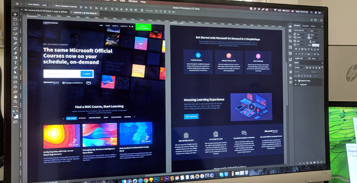Open the leading dropdown
Screen dimensions: 357x183
(x=315, y=35)
